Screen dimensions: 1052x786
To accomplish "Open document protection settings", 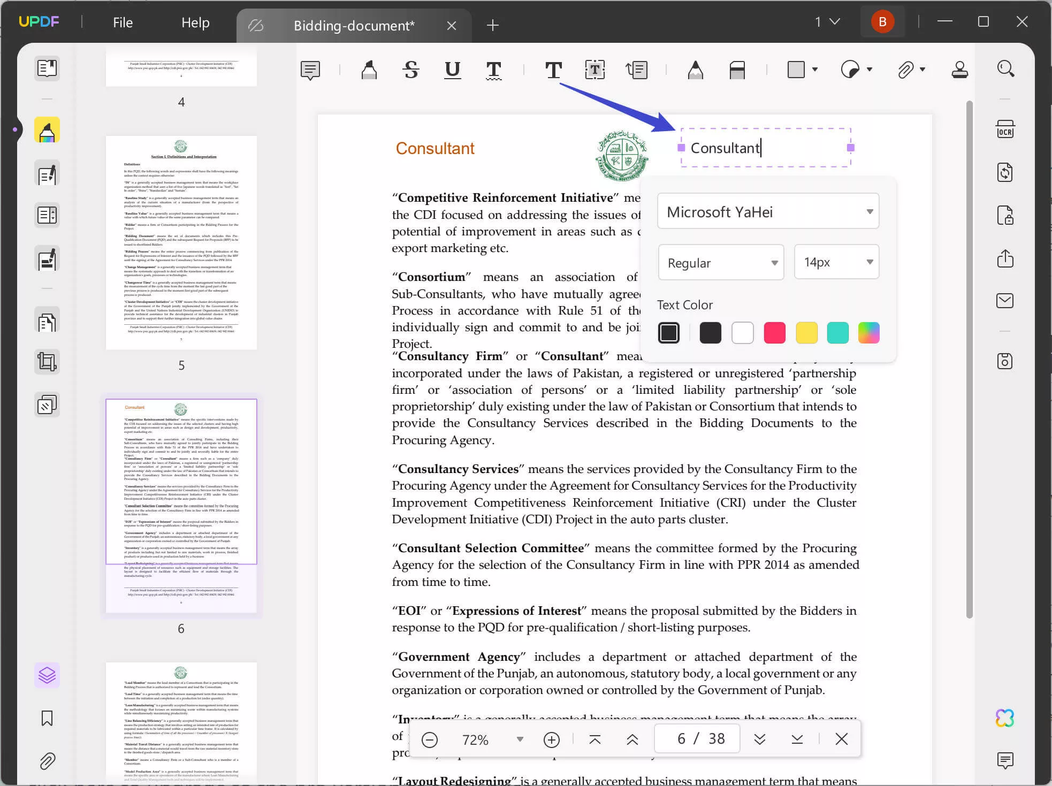I will point(1005,215).
